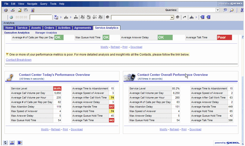Click the clock timer icon

11,17
